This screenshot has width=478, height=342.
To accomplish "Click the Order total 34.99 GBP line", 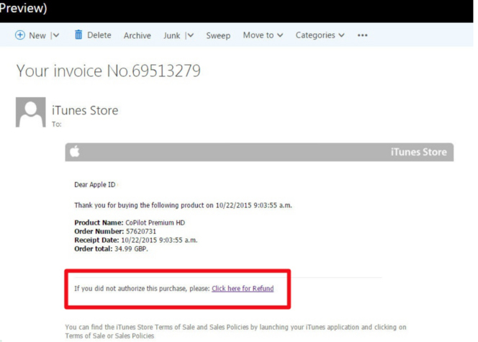I will (112, 248).
